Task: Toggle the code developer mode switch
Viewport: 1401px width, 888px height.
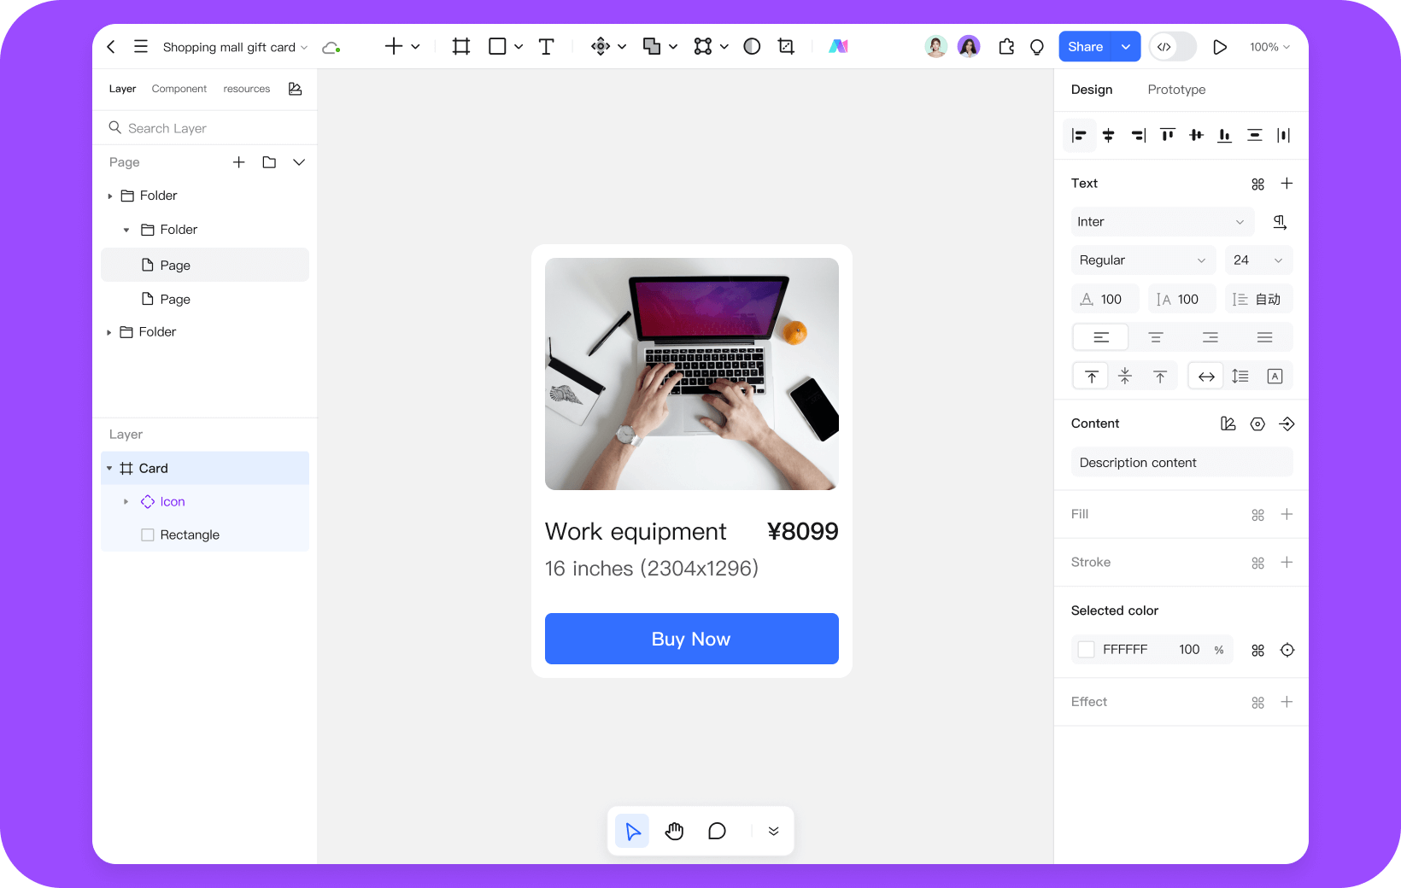Action: click(x=1172, y=47)
